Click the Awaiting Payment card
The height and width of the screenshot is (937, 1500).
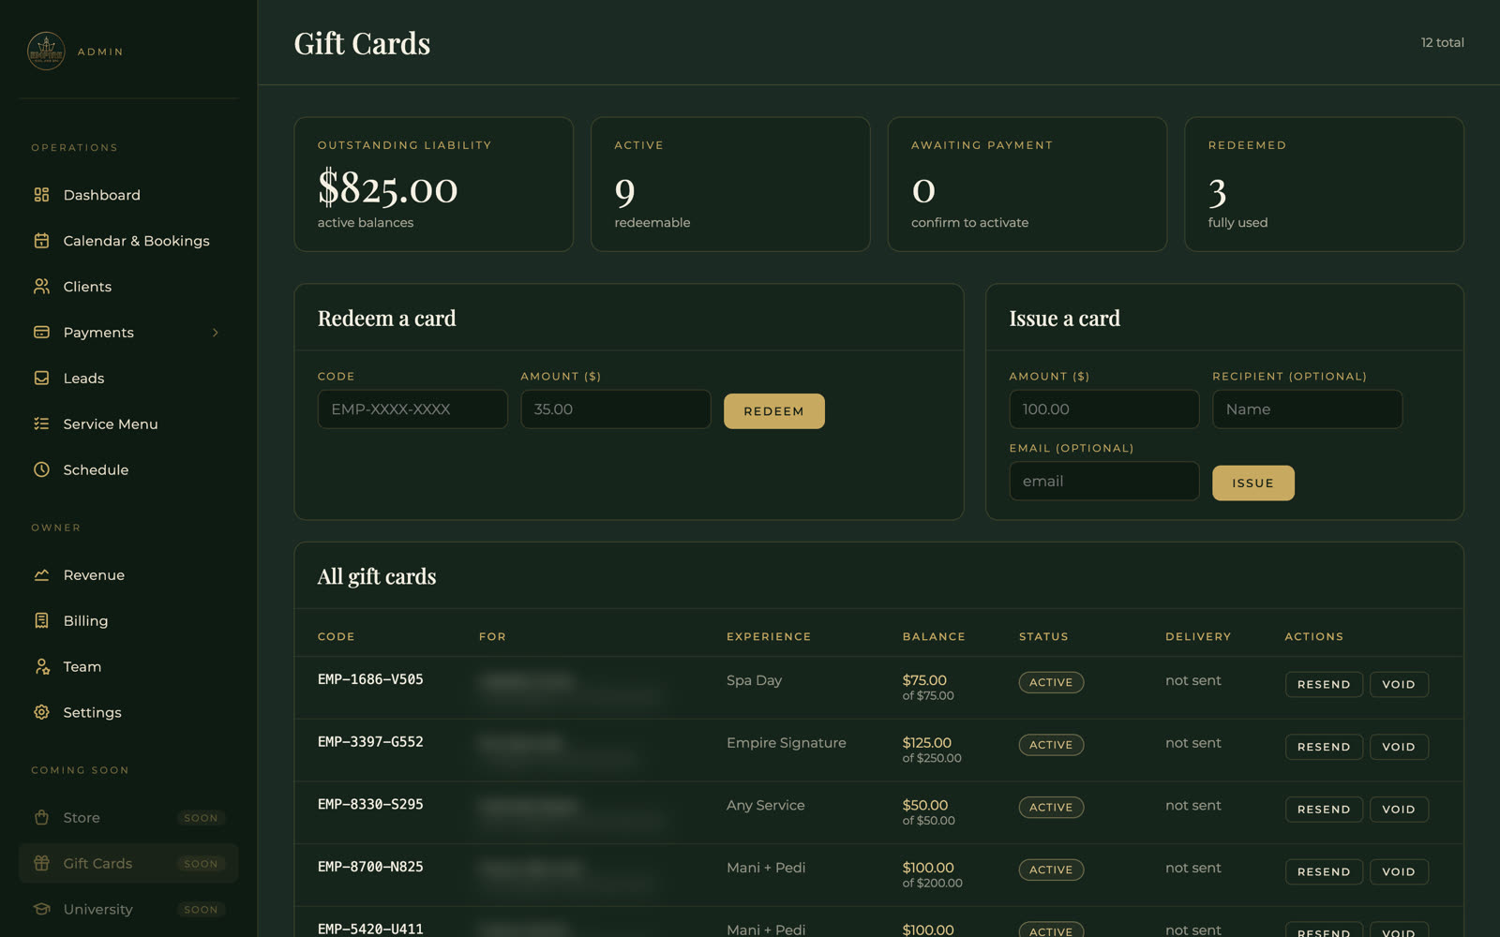pyautogui.click(x=1027, y=185)
